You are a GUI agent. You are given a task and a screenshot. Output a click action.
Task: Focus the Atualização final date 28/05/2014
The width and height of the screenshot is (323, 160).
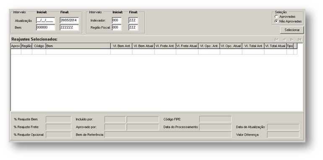point(69,21)
